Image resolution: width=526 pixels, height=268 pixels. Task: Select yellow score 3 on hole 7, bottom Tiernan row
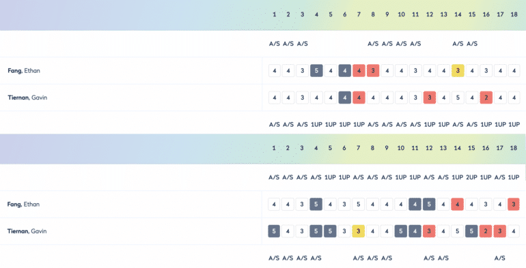[358, 231]
